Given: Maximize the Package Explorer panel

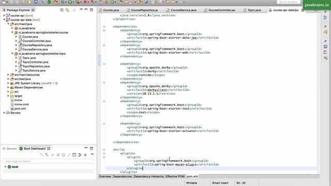Looking at the screenshot, I should (92, 10).
